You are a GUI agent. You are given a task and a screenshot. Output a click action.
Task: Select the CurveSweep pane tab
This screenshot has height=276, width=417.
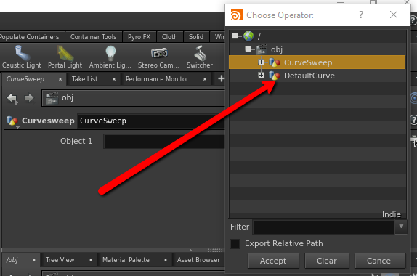(25, 79)
